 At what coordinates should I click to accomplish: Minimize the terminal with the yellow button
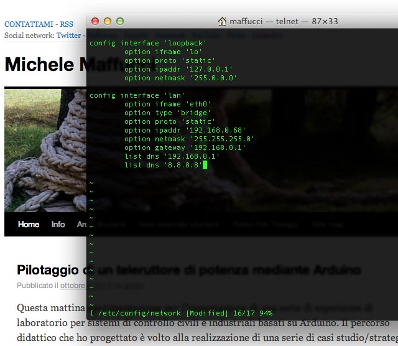click(x=108, y=21)
